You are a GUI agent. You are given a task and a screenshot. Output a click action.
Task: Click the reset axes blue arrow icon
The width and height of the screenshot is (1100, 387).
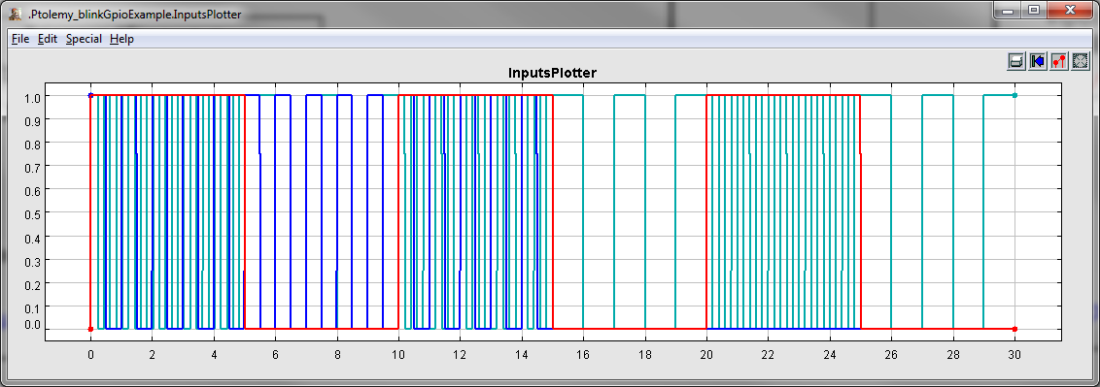(1038, 61)
